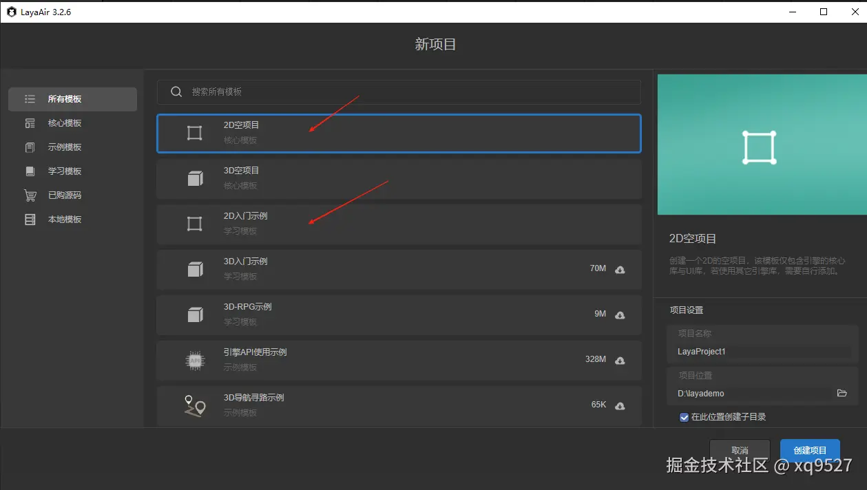
Task: Click the 2D空项目 preview thumbnail
Action: tap(762, 145)
